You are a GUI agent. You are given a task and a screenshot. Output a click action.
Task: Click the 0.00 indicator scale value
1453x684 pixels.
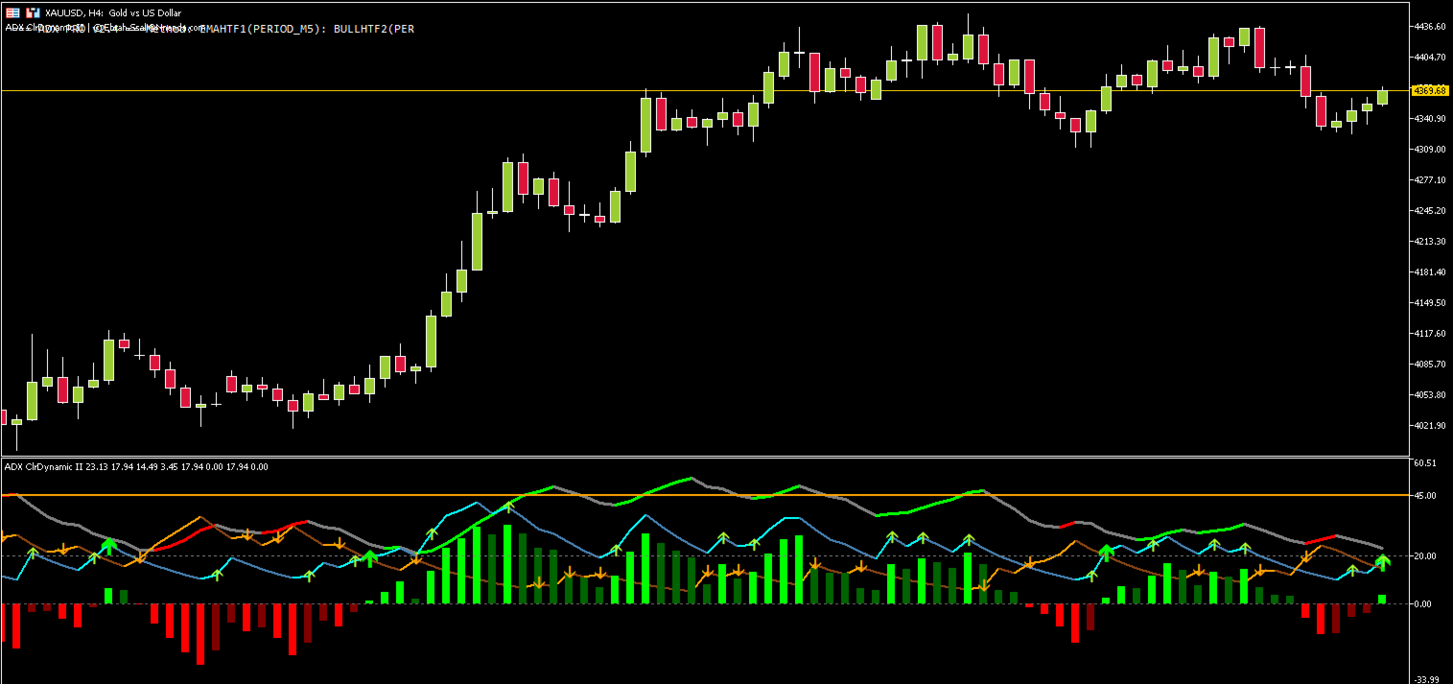[x=1422, y=604]
